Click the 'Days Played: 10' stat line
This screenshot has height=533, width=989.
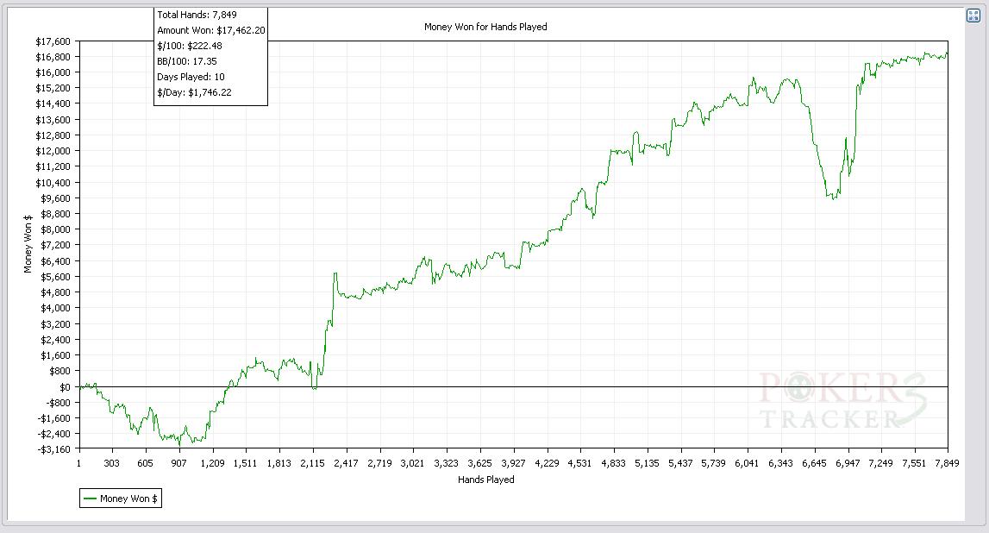click(x=191, y=77)
